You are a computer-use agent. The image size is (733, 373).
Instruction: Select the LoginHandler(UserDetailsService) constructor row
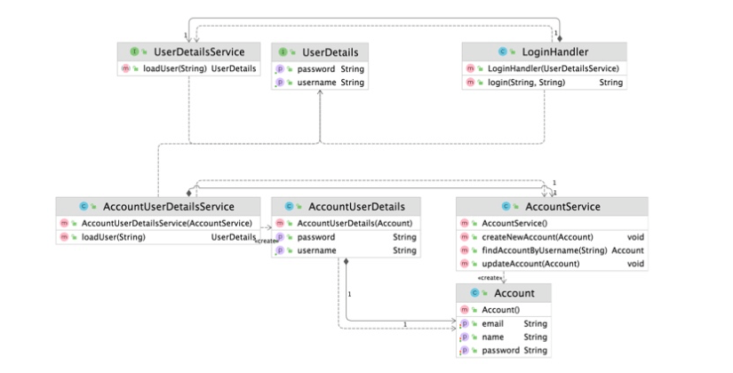tap(543, 68)
